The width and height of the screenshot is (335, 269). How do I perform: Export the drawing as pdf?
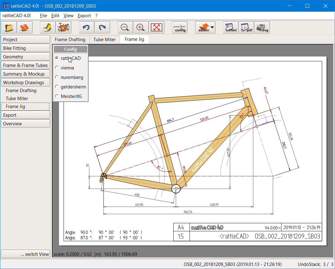click(x=246, y=27)
